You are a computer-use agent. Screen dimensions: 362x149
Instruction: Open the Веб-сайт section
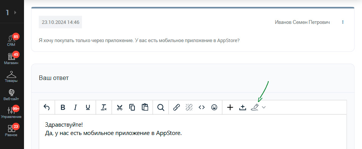[x=11, y=94]
